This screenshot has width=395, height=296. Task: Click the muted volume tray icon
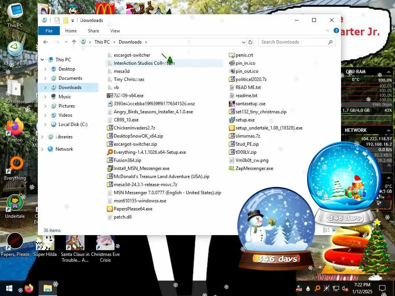[344, 288]
